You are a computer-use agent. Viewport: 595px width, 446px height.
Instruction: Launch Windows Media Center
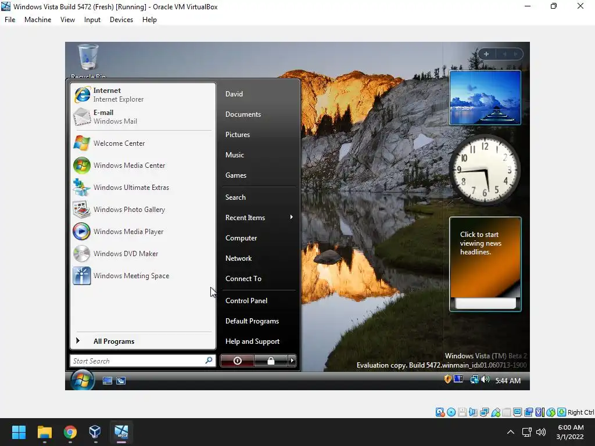[143, 166]
